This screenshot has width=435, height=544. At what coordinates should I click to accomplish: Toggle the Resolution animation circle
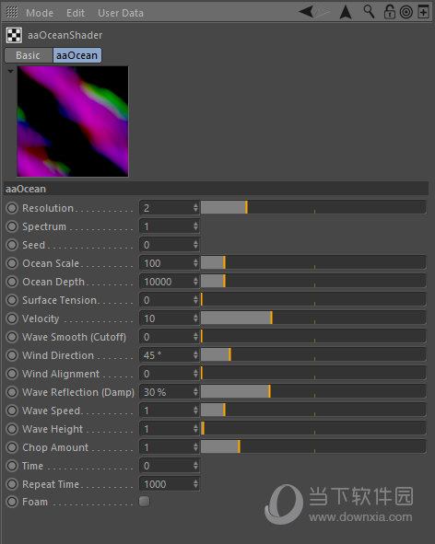pyautogui.click(x=12, y=208)
